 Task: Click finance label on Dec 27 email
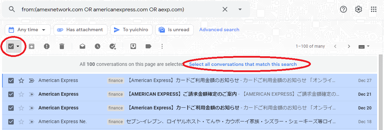[116, 81]
